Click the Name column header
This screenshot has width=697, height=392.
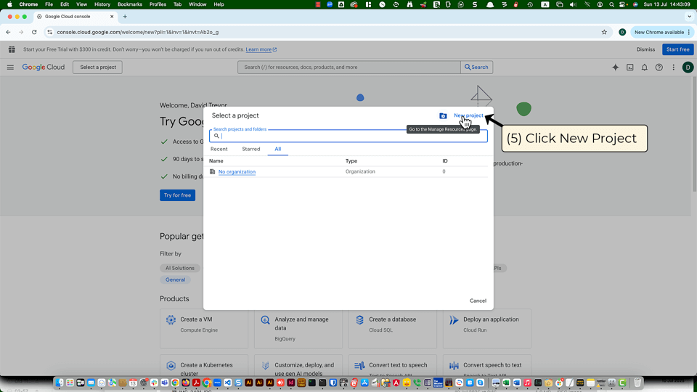click(216, 161)
